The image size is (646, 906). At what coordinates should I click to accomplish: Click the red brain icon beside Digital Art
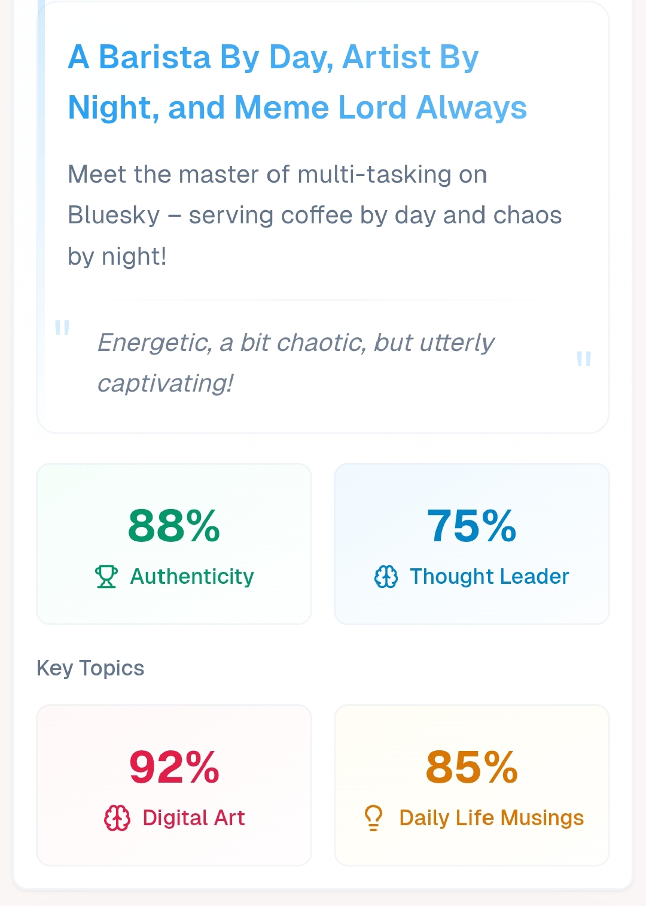tap(117, 818)
